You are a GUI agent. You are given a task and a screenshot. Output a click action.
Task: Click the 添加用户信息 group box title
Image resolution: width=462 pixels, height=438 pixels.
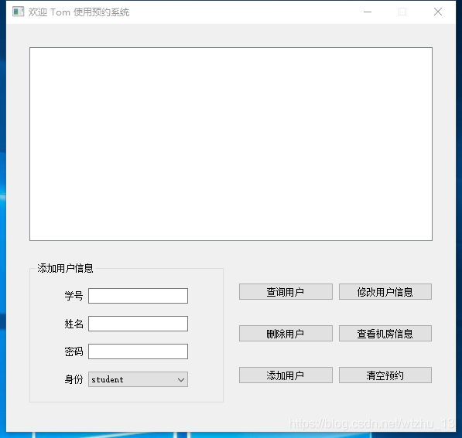click(x=65, y=269)
